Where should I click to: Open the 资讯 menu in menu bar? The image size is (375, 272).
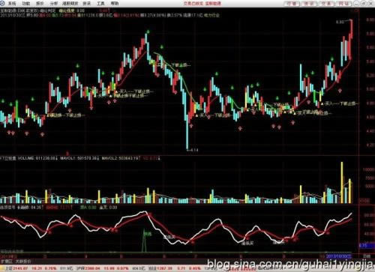click(x=86, y=3)
